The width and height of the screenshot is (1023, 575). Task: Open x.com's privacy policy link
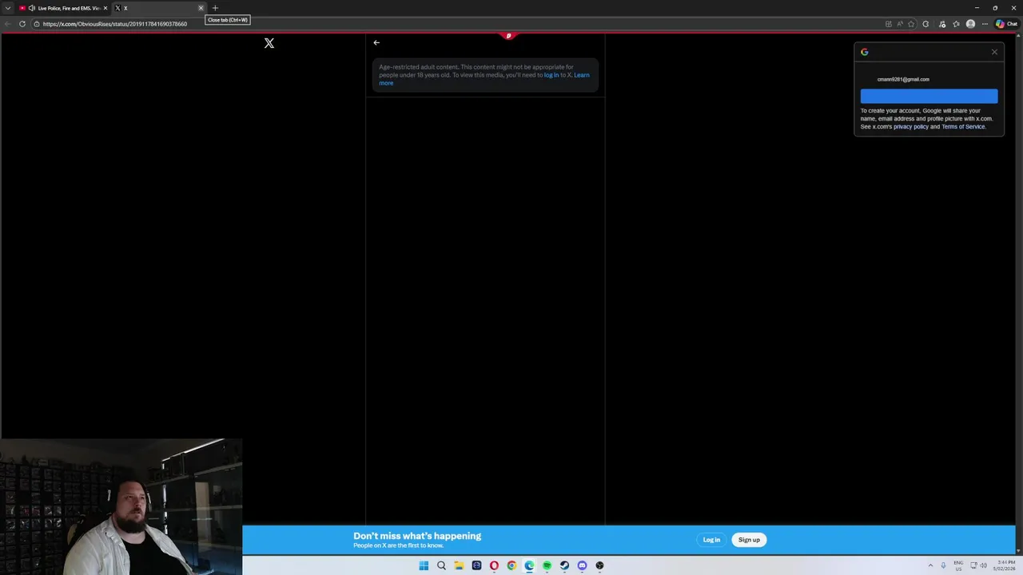click(x=911, y=127)
